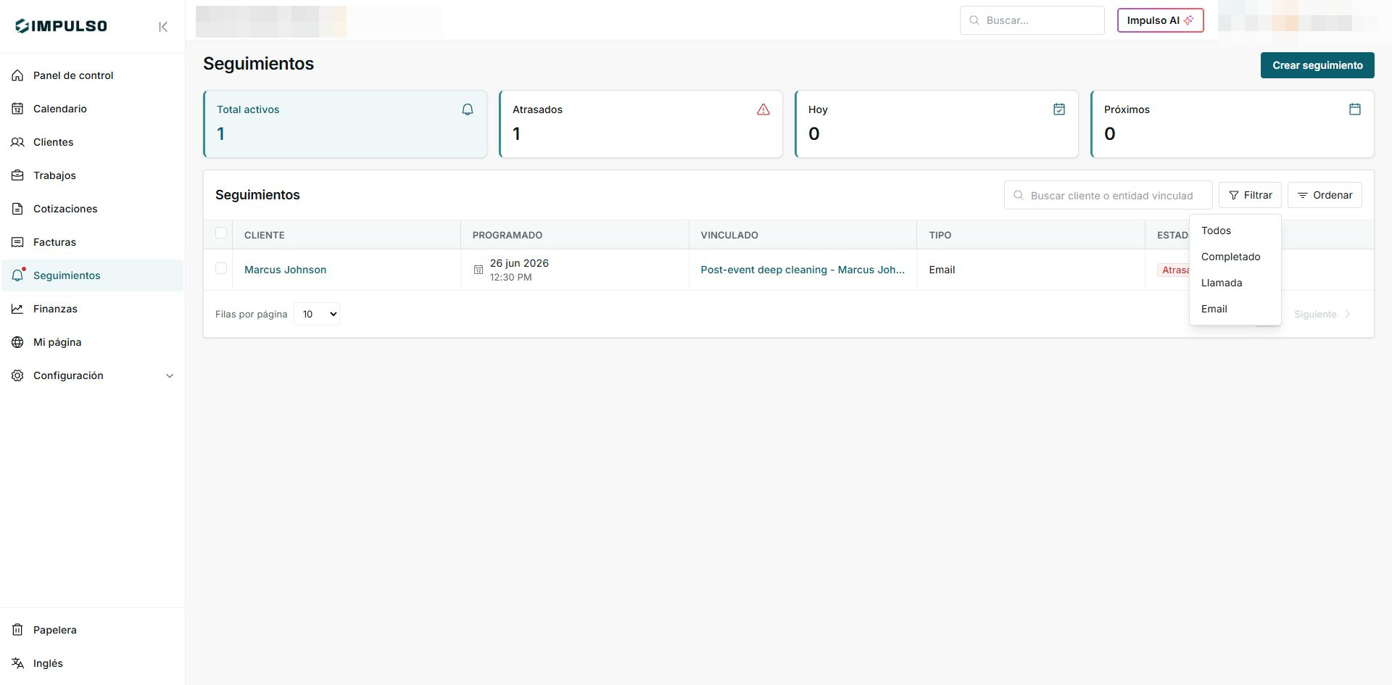Click the calendar icon beside 26 jun 2026

tap(478, 270)
